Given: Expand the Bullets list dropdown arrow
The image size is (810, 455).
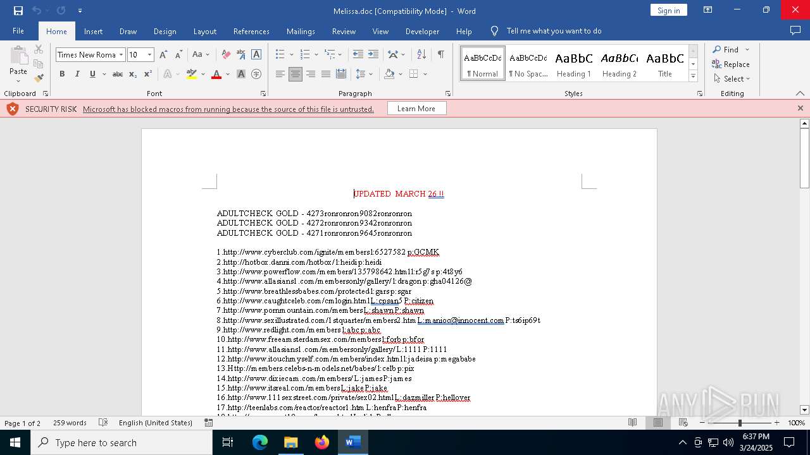Looking at the screenshot, I should [292, 55].
